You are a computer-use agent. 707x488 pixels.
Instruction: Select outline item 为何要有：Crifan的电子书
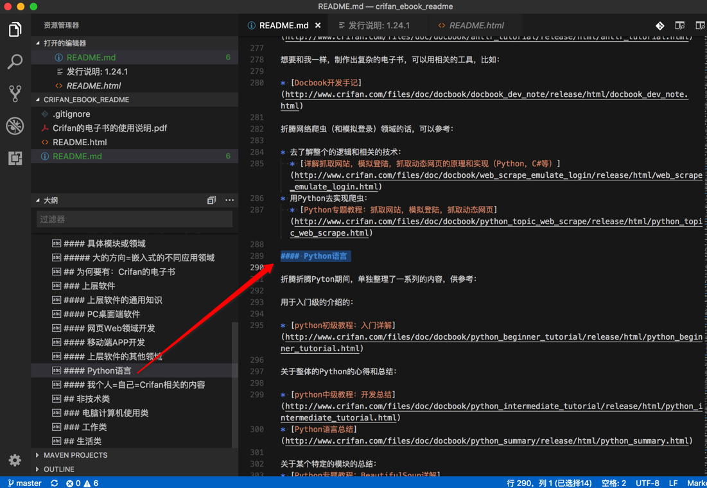click(x=131, y=272)
